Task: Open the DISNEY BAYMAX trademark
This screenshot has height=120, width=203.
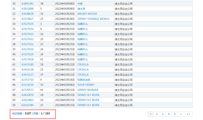Action: [88, 90]
